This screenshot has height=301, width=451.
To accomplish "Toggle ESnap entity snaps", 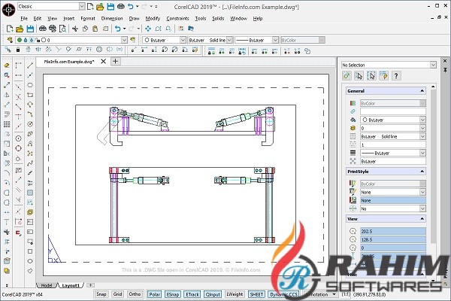I will click(x=173, y=294).
